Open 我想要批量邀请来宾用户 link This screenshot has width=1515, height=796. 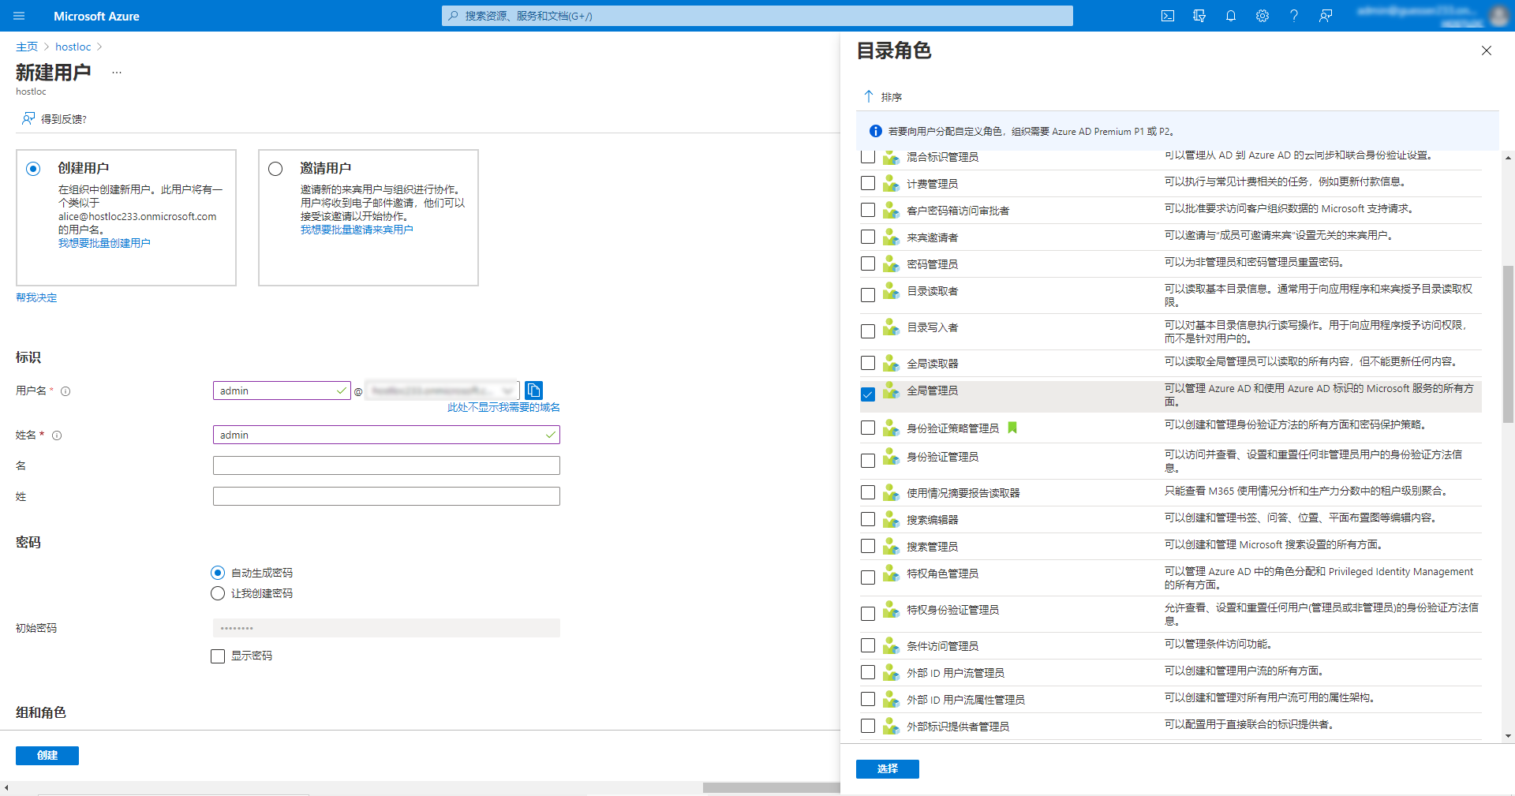[357, 230]
